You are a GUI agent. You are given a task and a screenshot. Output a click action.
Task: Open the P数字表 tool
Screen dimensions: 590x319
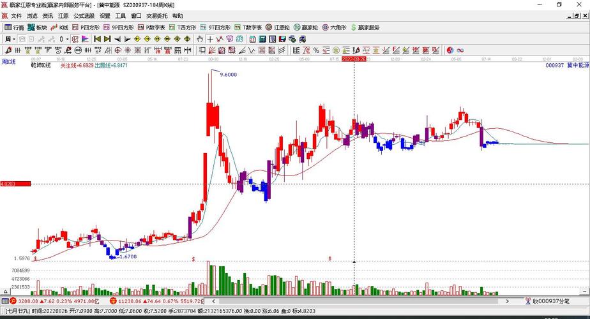point(151,27)
